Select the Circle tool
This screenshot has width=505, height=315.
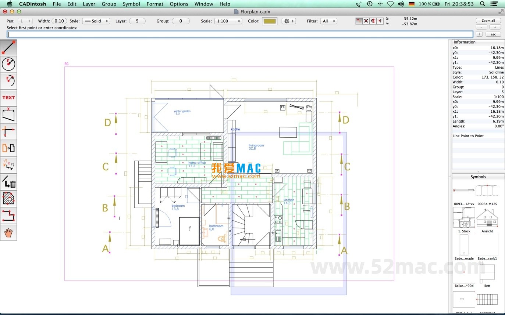(8, 64)
